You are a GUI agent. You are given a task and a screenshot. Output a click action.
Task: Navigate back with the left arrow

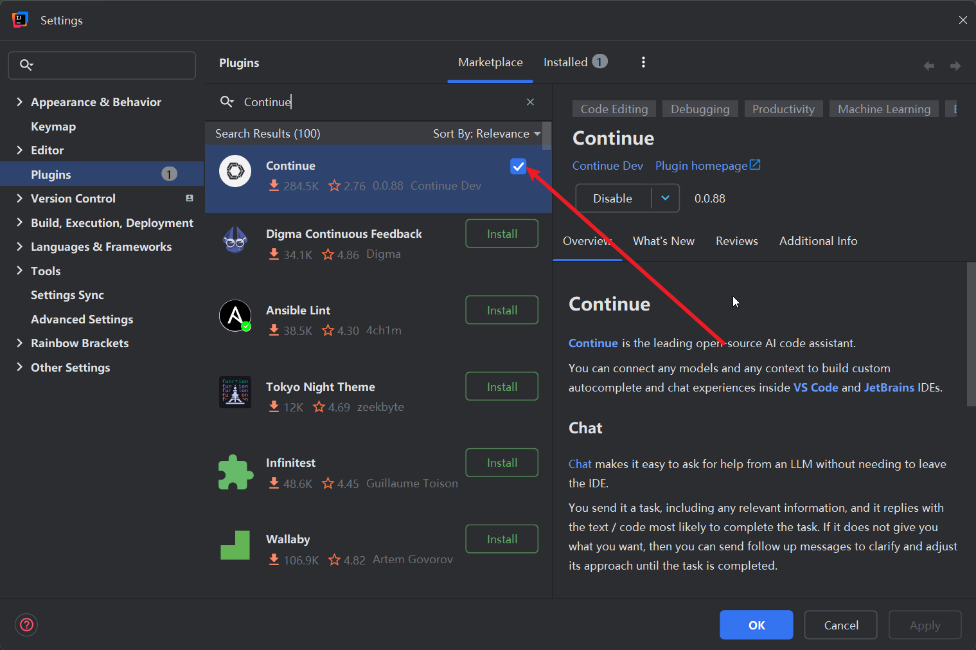tap(929, 66)
